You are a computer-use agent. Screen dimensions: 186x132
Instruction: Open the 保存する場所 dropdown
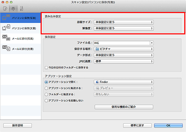[x=124, y=49]
